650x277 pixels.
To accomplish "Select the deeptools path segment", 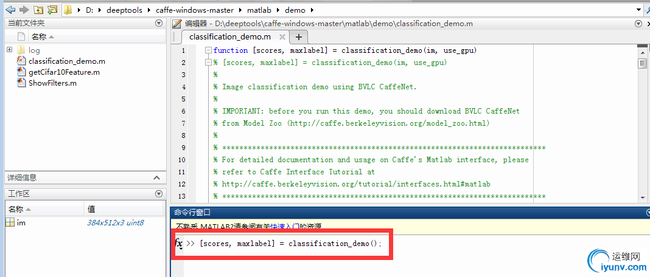I will tap(124, 10).
